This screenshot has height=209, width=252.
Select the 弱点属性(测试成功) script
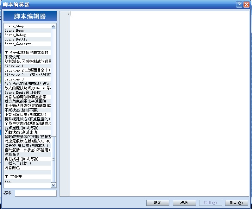point(27,128)
